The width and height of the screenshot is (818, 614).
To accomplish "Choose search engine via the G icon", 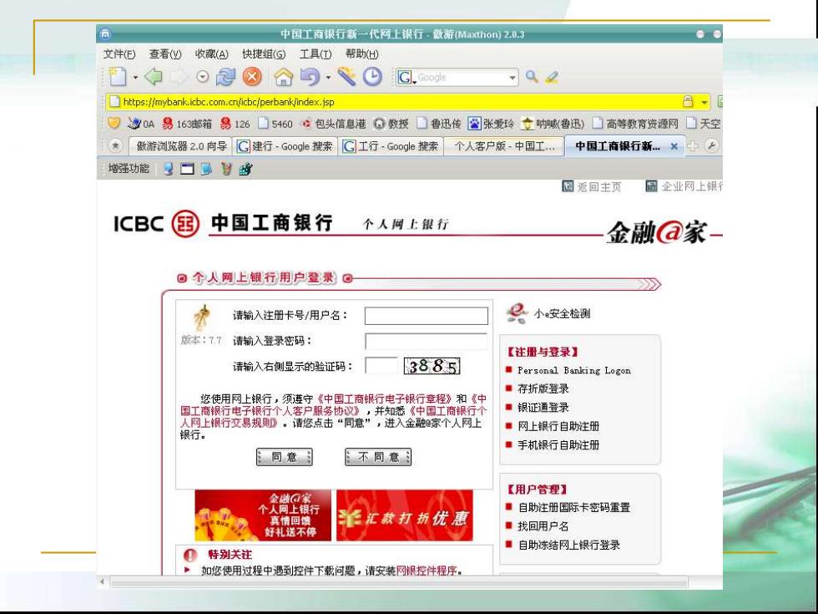I will point(406,78).
